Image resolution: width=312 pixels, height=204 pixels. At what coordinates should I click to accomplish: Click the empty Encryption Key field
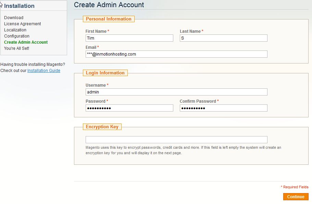tap(176, 140)
